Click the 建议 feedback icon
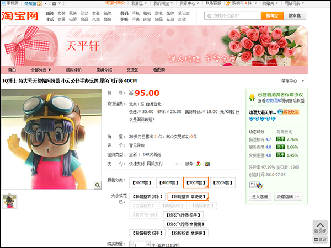 pyautogui.click(x=320, y=240)
